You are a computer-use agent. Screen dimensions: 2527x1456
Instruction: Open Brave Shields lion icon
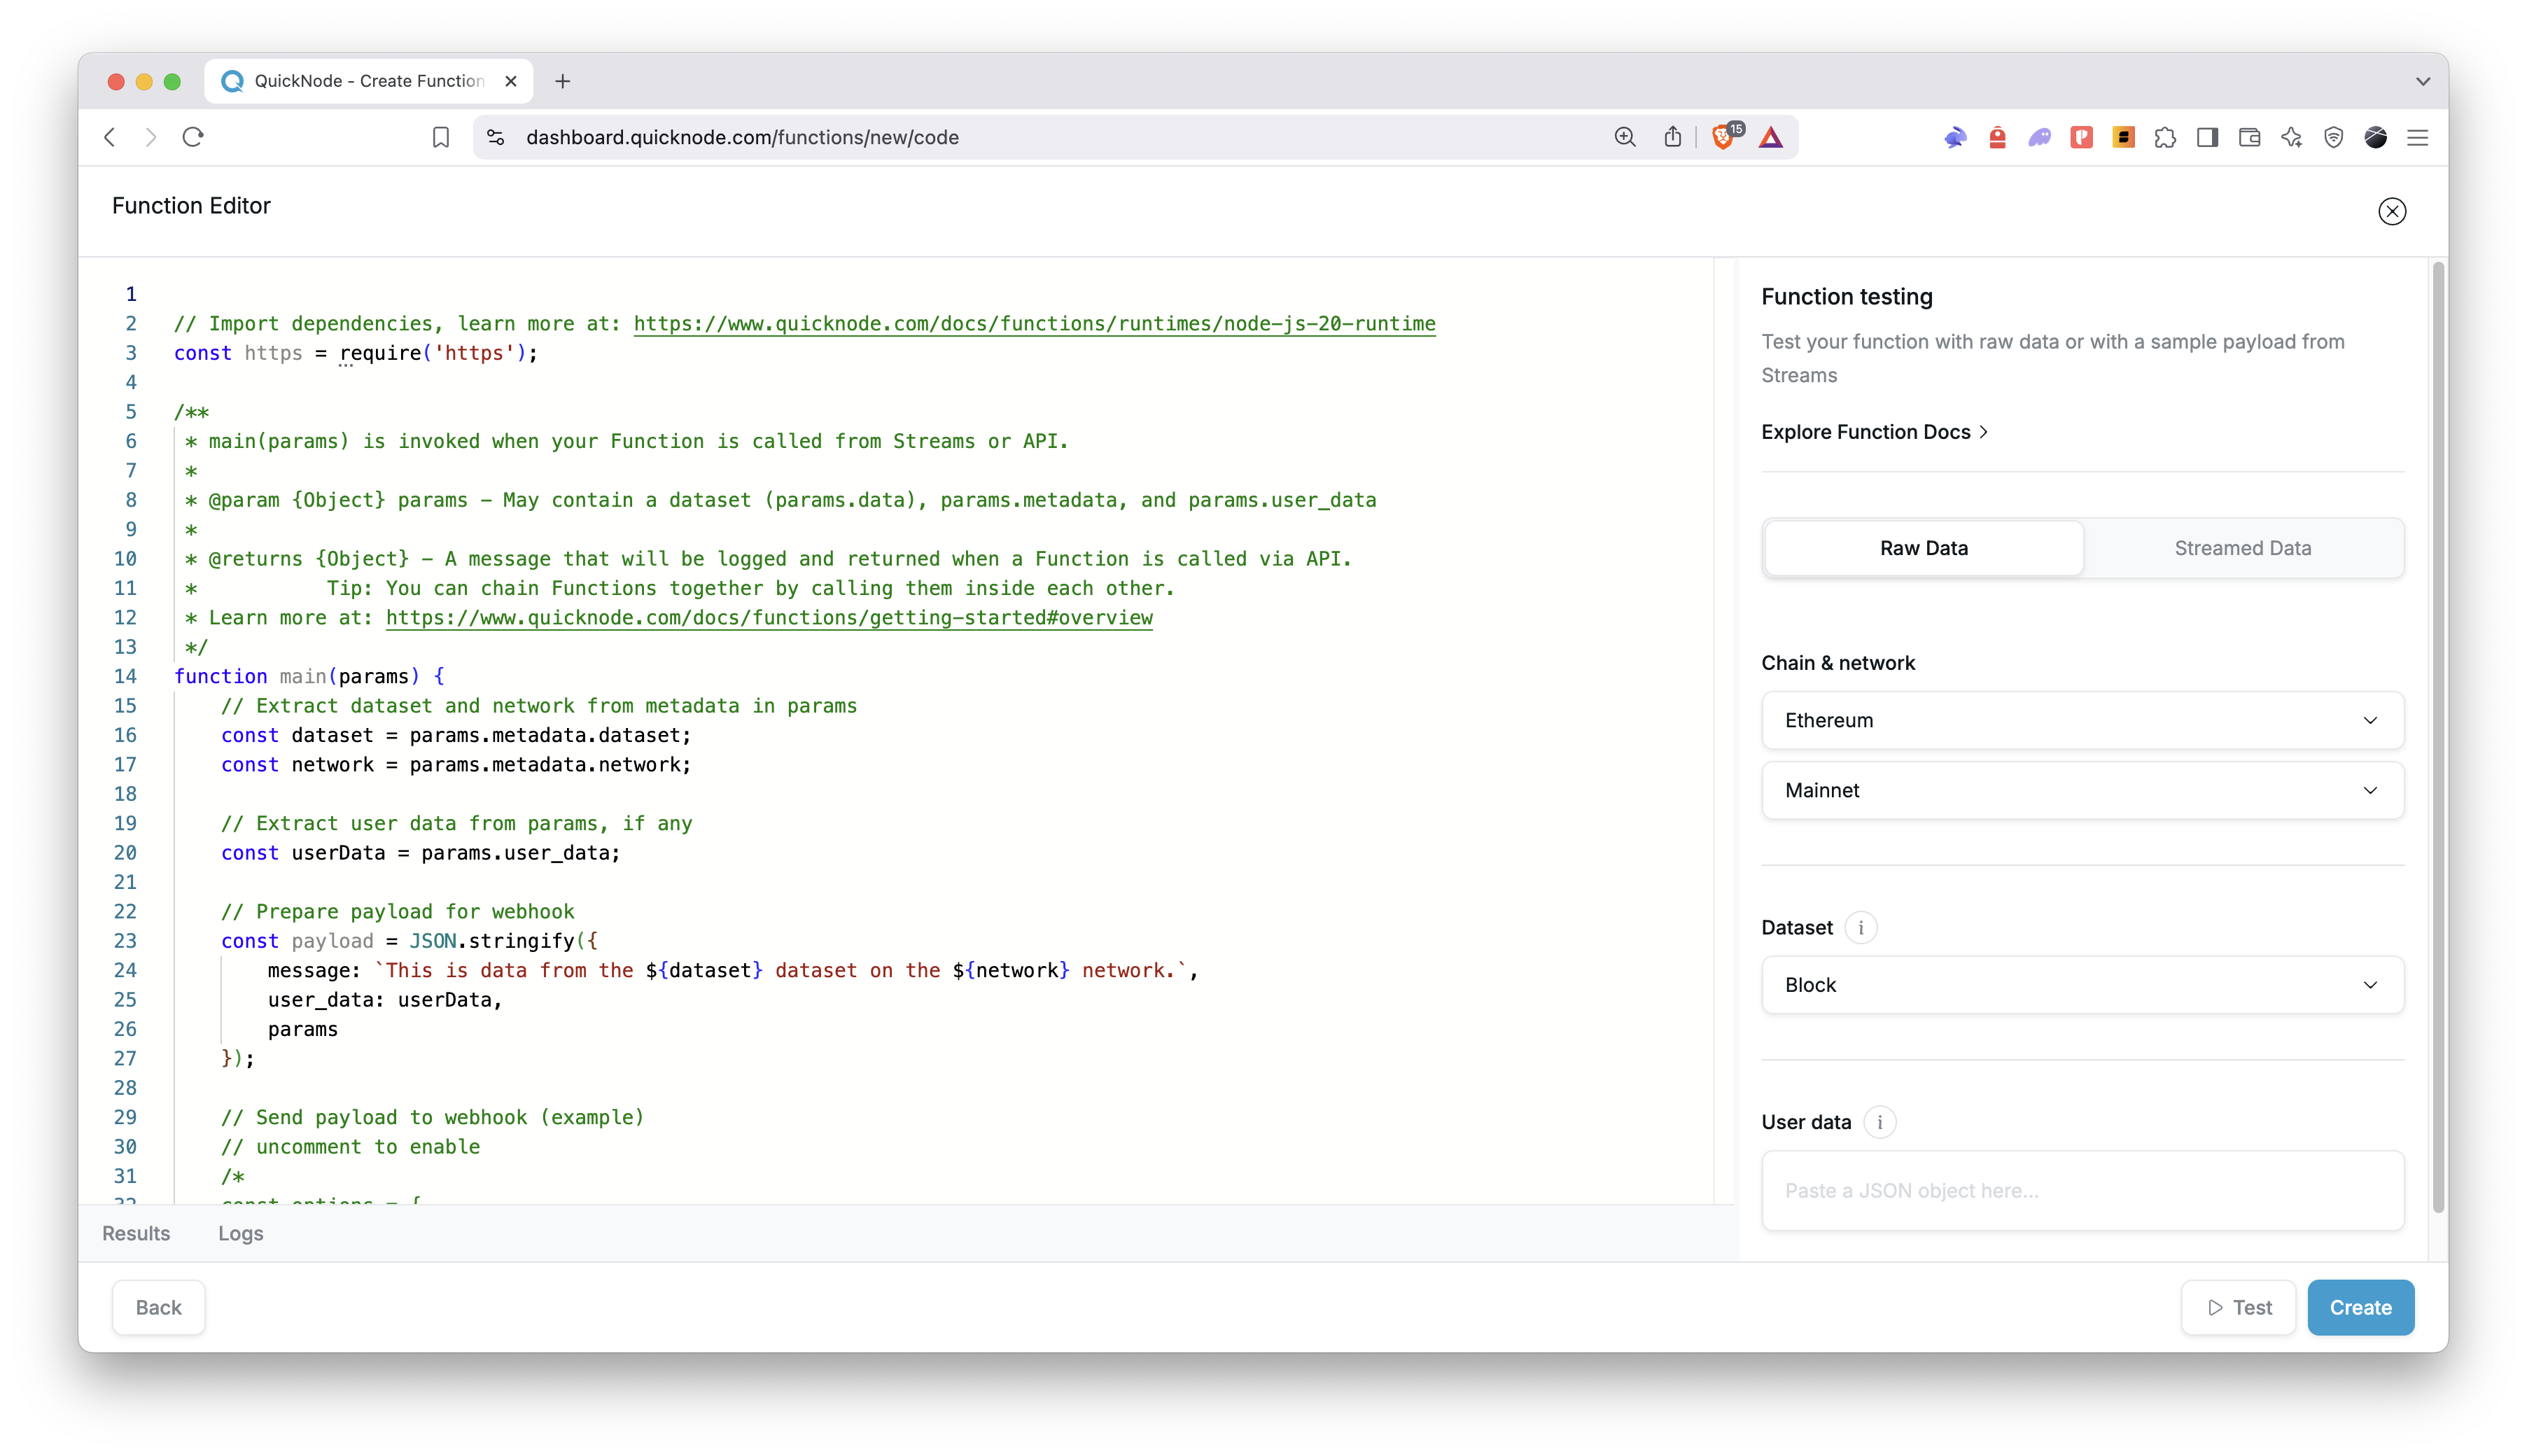point(1724,136)
